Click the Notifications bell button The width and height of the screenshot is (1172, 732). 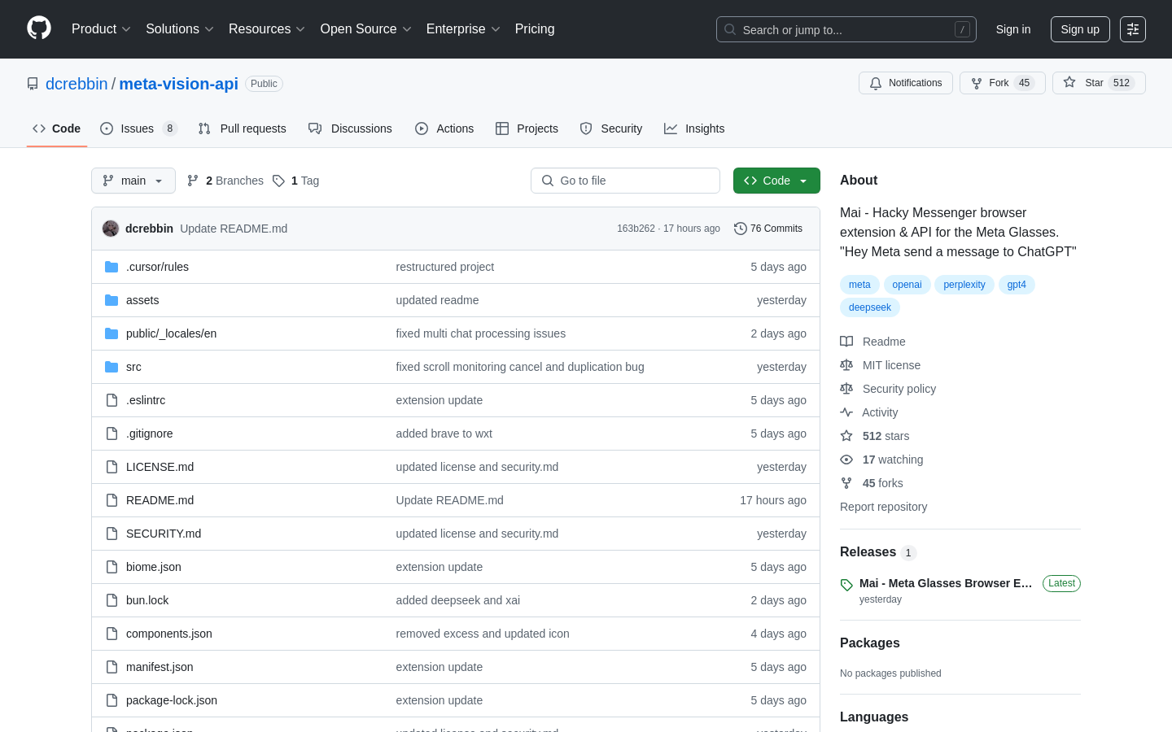tap(905, 83)
